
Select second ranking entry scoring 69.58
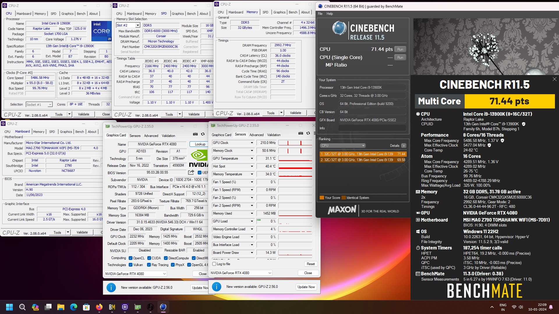[x=363, y=160]
